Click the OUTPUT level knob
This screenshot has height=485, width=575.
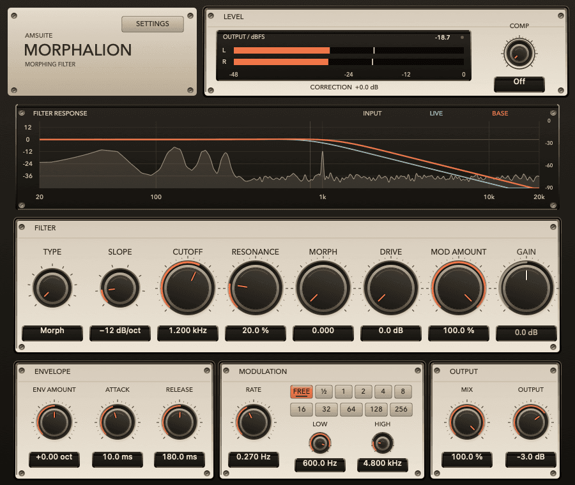[x=531, y=422]
